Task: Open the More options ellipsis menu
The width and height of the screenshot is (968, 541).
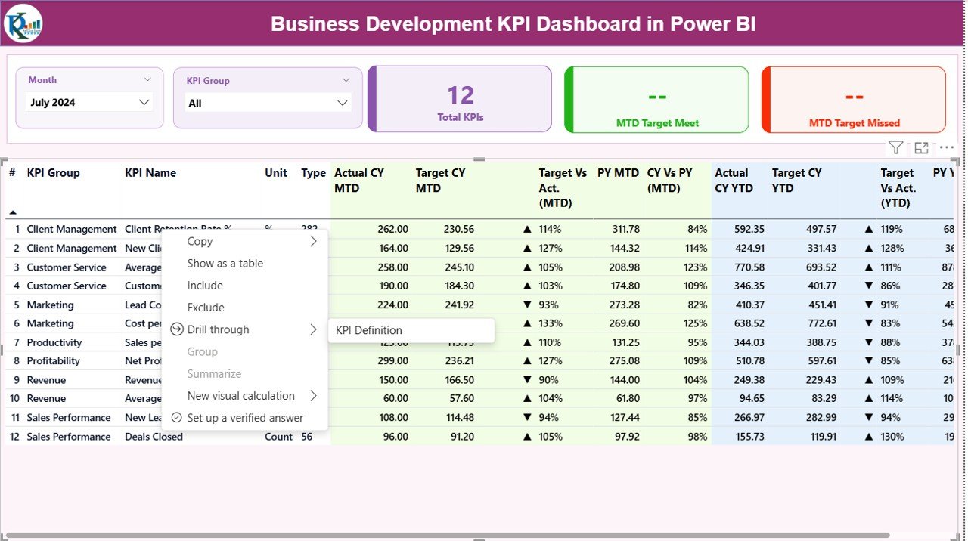Action: 945,147
